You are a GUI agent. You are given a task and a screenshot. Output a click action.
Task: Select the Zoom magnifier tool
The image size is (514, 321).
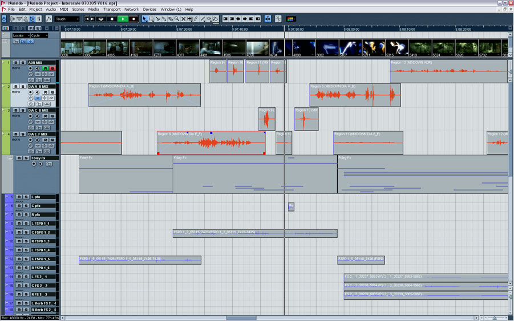pos(177,19)
